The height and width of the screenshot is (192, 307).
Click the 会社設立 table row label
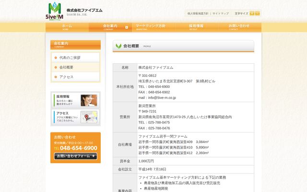click(x=125, y=169)
